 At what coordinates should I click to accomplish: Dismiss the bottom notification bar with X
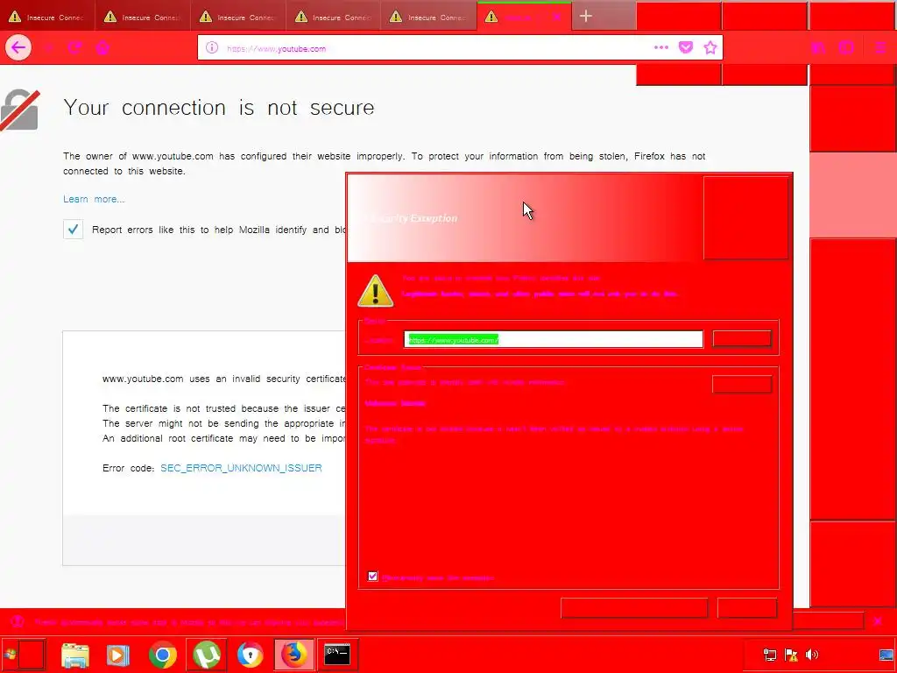(878, 621)
